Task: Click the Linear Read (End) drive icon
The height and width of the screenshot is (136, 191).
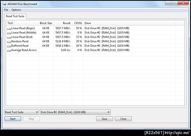Action: [9, 37]
